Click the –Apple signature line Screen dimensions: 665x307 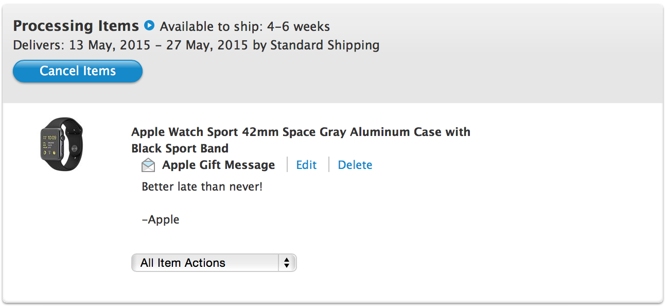(x=161, y=219)
